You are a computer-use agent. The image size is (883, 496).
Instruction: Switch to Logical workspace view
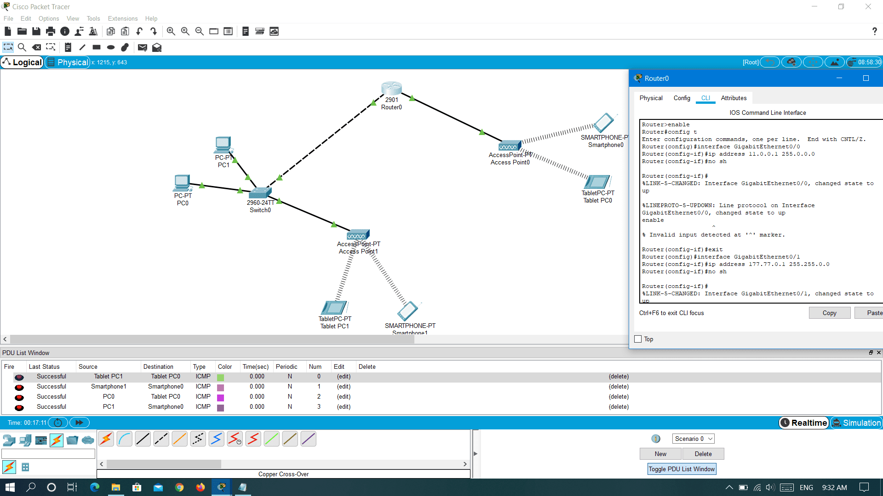click(22, 62)
